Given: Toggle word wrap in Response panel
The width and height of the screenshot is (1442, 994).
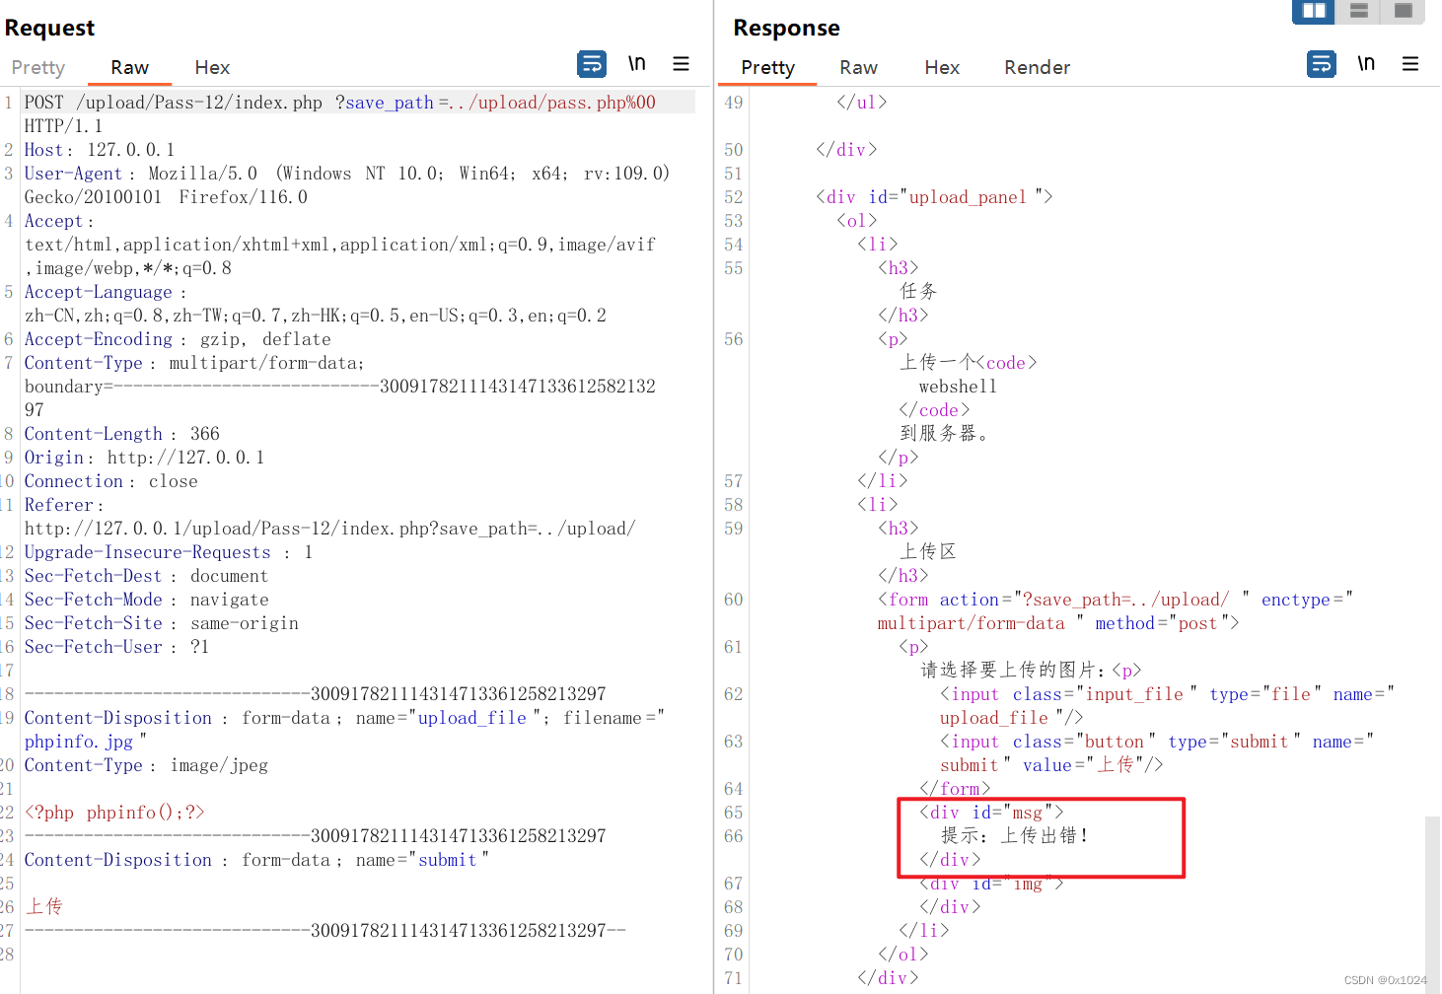Looking at the screenshot, I should [x=1322, y=64].
